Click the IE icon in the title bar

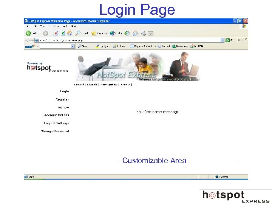(26, 21)
